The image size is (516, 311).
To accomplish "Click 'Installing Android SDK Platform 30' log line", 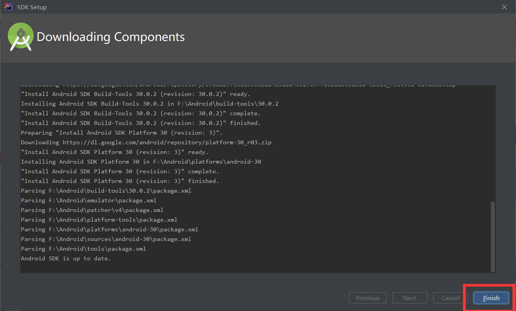I will pyautogui.click(x=141, y=162).
